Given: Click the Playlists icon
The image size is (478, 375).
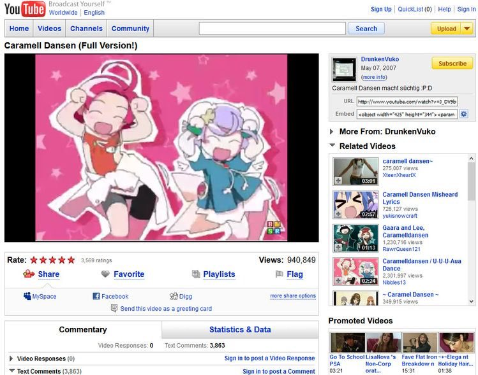Looking at the screenshot, I should [196, 274].
